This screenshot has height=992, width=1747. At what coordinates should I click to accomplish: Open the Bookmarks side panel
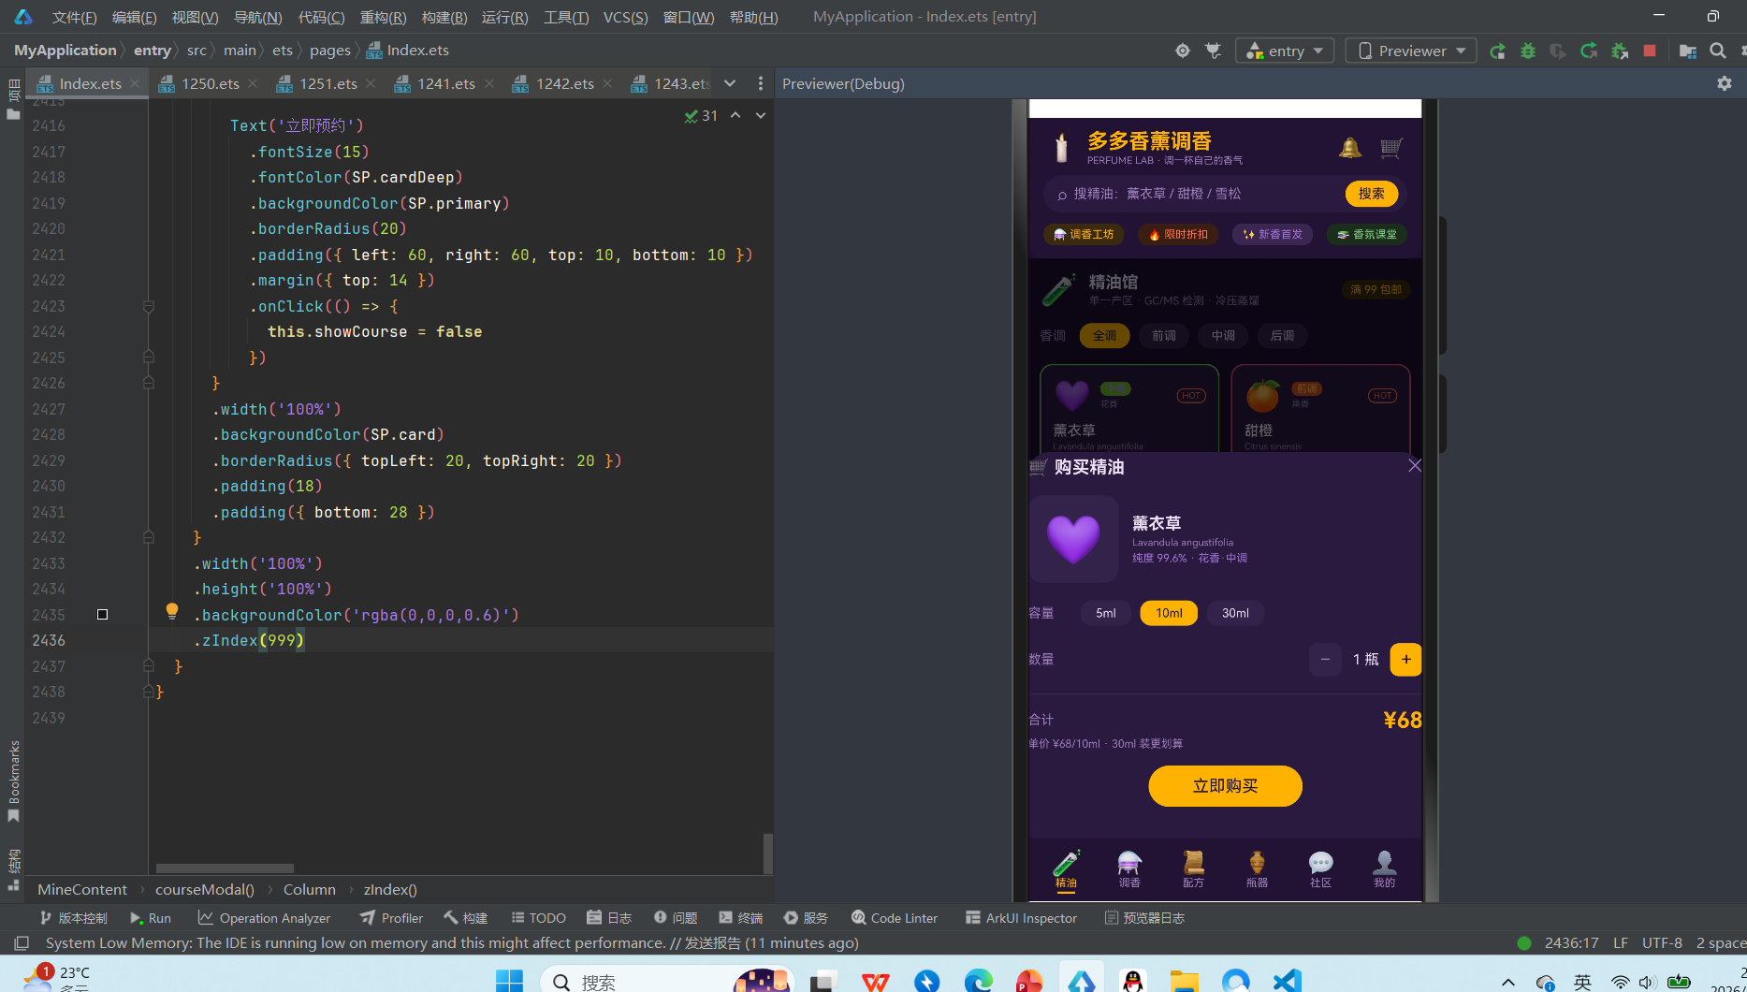tap(13, 781)
